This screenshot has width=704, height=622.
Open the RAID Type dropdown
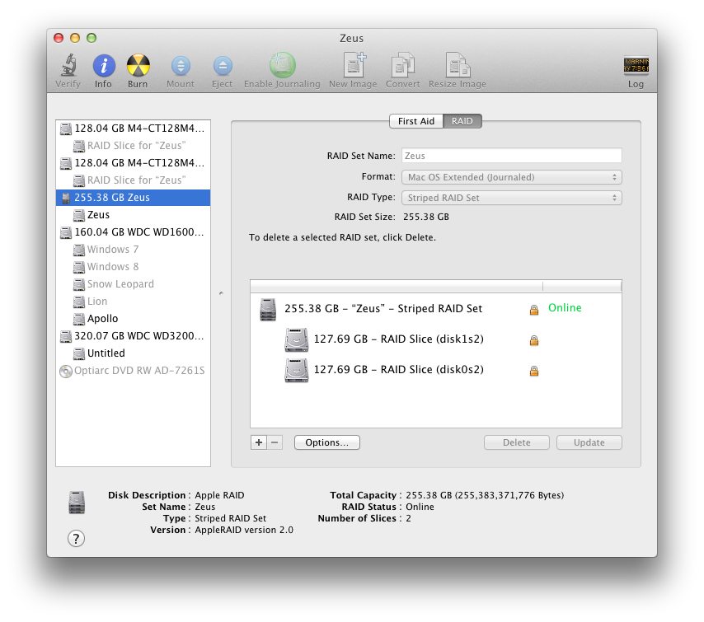click(x=511, y=198)
